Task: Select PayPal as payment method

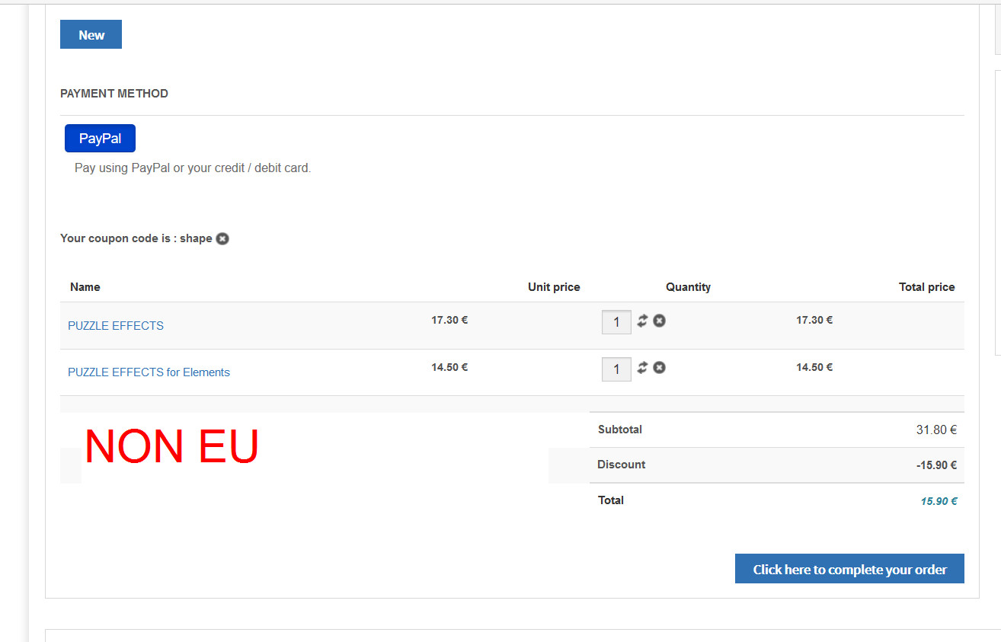Action: [x=100, y=139]
